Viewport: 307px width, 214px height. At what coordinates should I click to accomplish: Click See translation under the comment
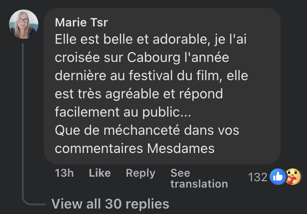coord(199,178)
